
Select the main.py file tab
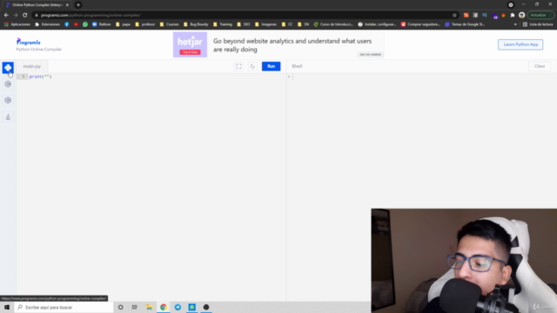coord(32,66)
